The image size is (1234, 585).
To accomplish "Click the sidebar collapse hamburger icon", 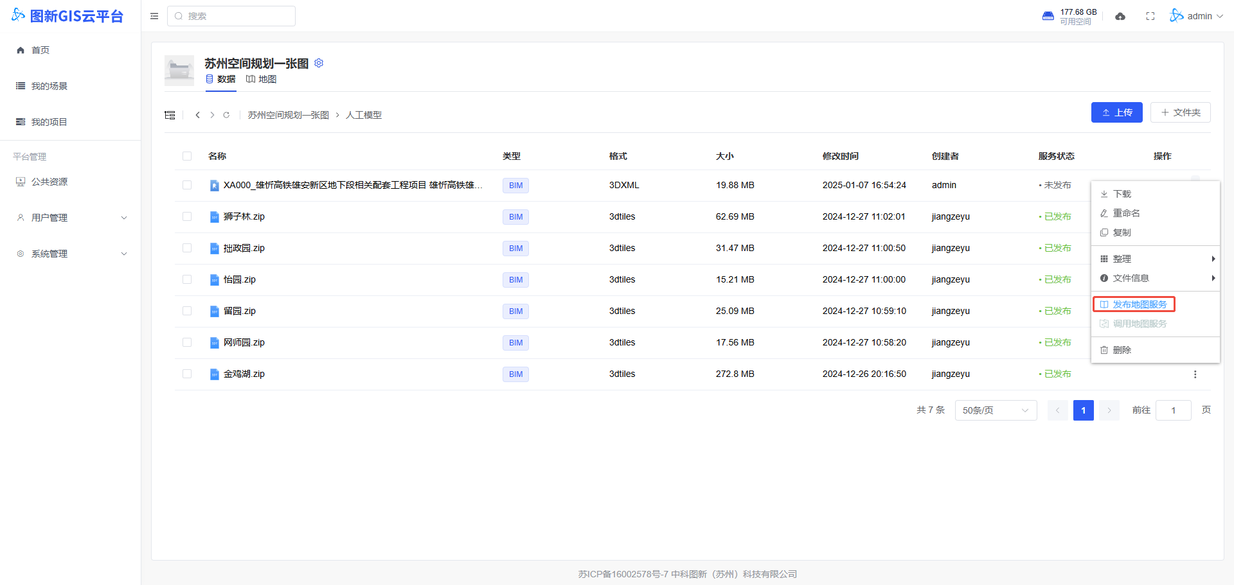I will pos(154,16).
